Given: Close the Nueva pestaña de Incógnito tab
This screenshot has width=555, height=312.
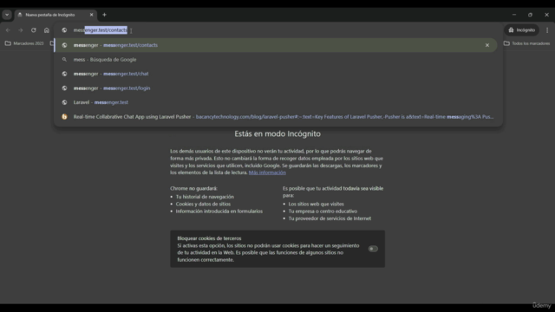Looking at the screenshot, I should (91, 15).
